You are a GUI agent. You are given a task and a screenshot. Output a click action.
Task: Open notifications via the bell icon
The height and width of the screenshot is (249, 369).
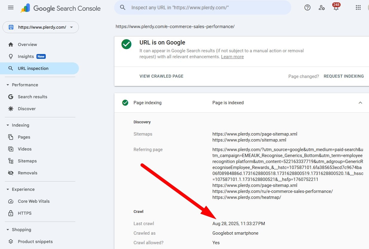pos(336,8)
